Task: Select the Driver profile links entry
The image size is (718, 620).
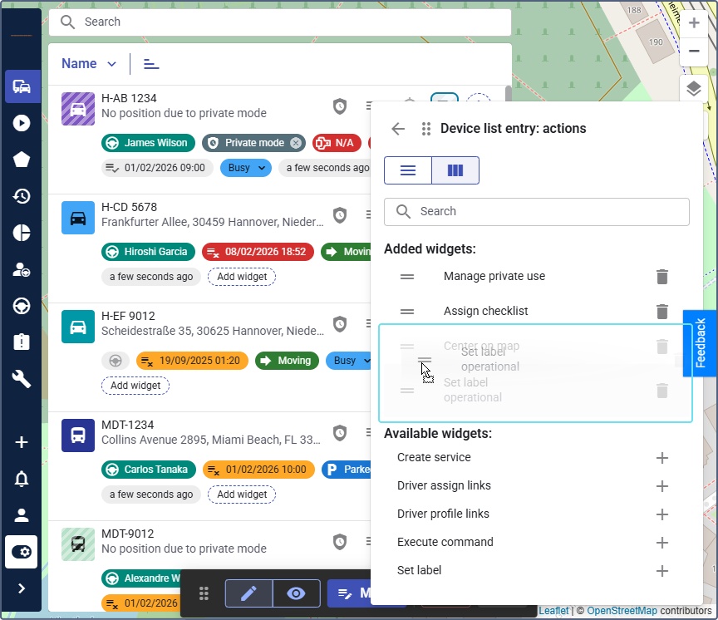Action: pos(443,514)
